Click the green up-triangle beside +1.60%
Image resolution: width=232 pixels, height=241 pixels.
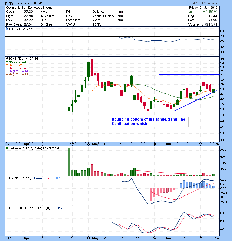click(x=191, y=12)
